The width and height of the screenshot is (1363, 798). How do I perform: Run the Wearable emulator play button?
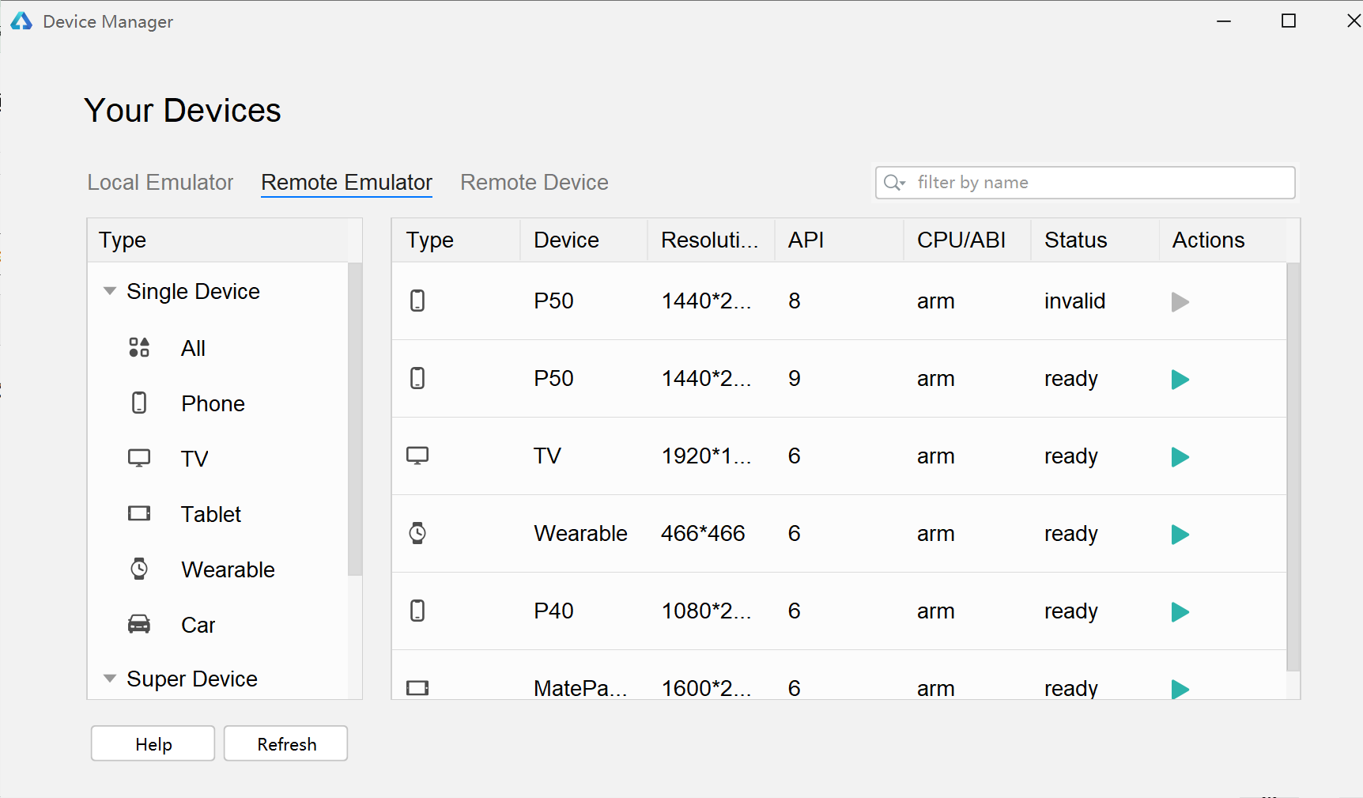pos(1180,535)
